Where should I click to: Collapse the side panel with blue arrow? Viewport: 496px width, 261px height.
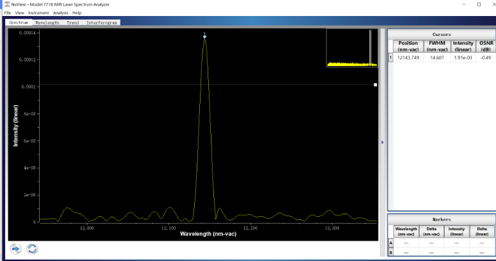(x=383, y=142)
